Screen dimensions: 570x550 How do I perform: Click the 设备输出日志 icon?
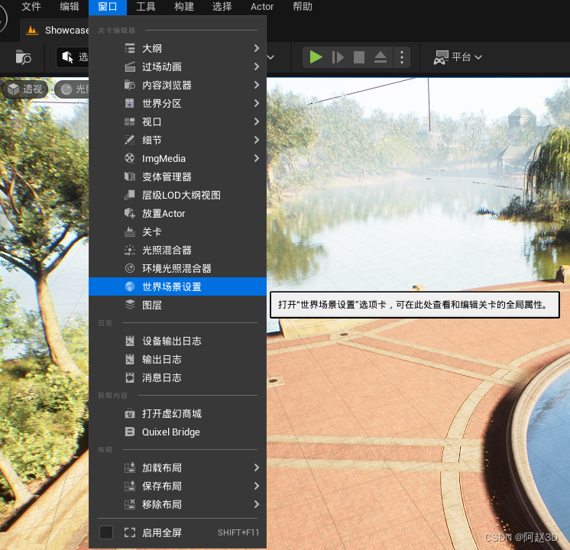coord(130,341)
